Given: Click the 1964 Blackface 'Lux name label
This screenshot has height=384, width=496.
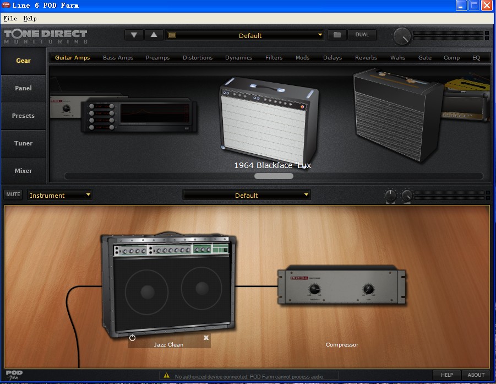Looking at the screenshot, I should [x=272, y=165].
